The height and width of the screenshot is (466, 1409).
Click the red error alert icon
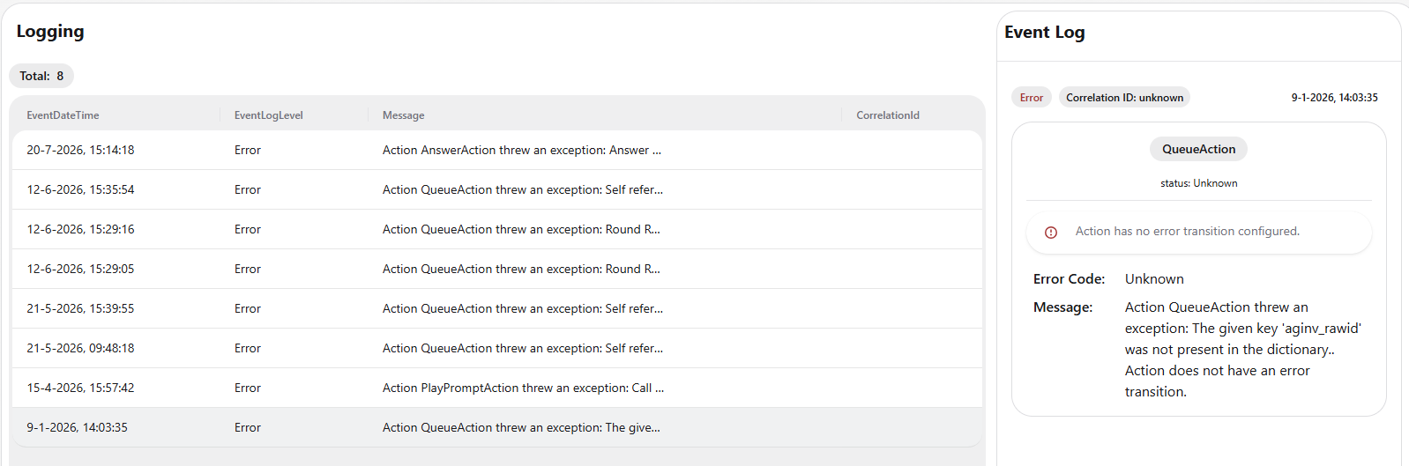tap(1051, 233)
